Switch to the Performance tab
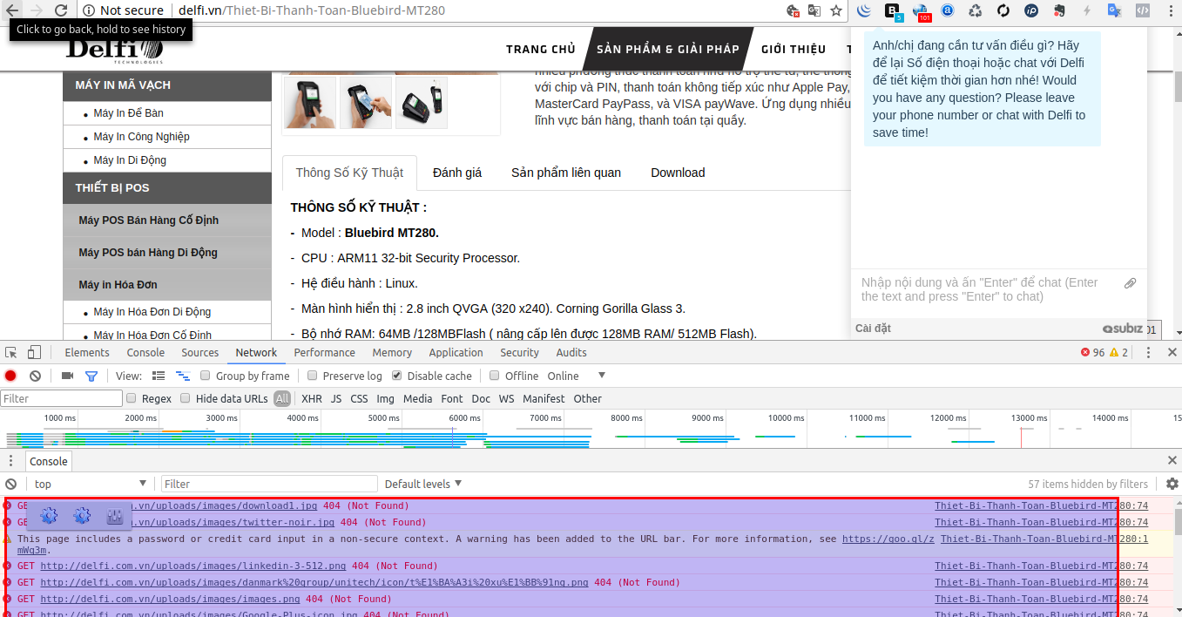 tap(324, 352)
